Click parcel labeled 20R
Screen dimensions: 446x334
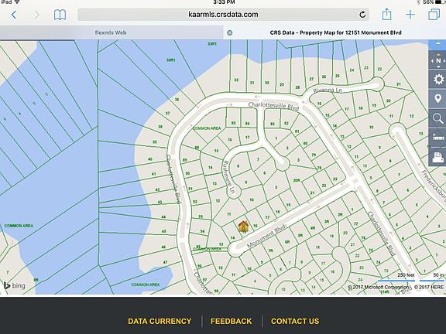click(x=297, y=180)
